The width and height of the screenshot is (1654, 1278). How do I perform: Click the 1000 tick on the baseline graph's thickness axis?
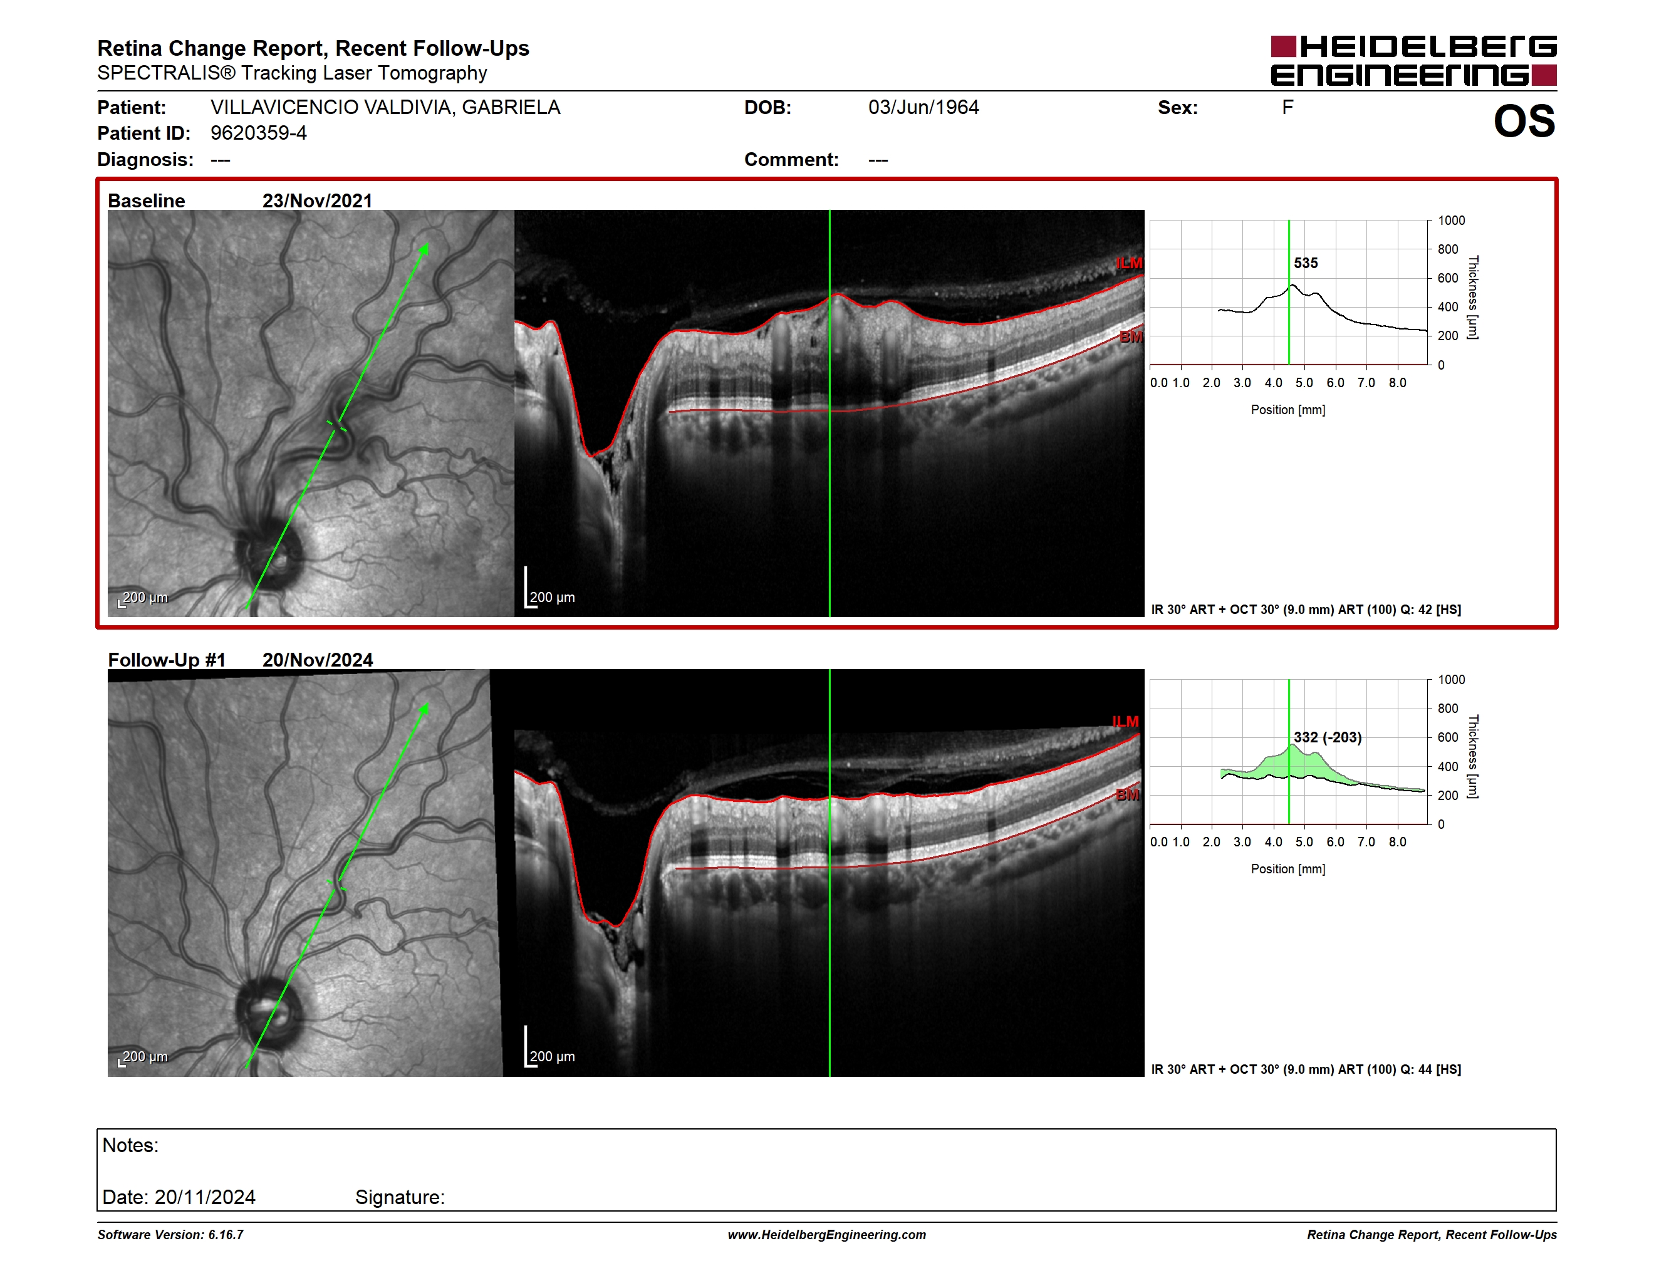(x=1451, y=221)
